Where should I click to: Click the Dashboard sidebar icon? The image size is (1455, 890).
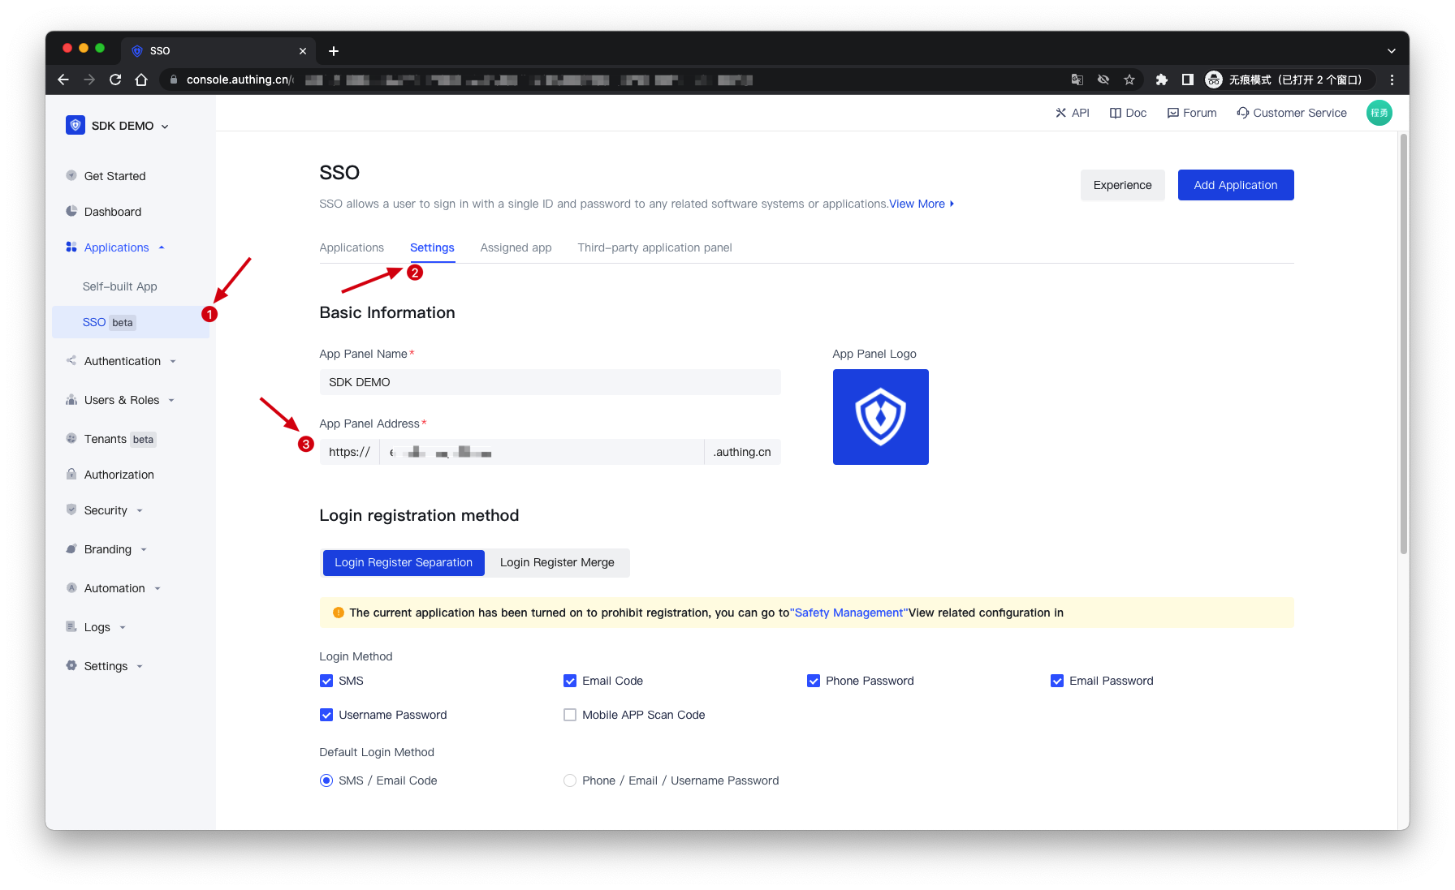71,211
